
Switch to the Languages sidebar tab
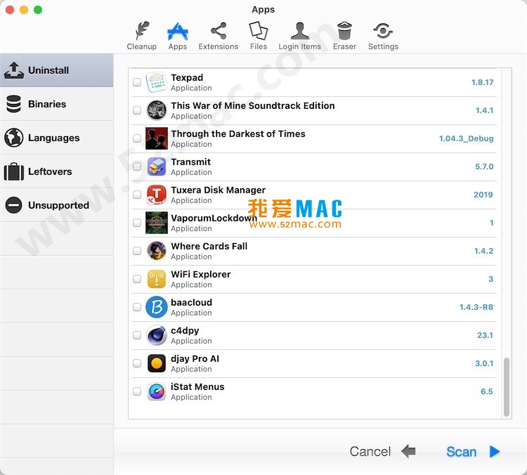pyautogui.click(x=56, y=138)
